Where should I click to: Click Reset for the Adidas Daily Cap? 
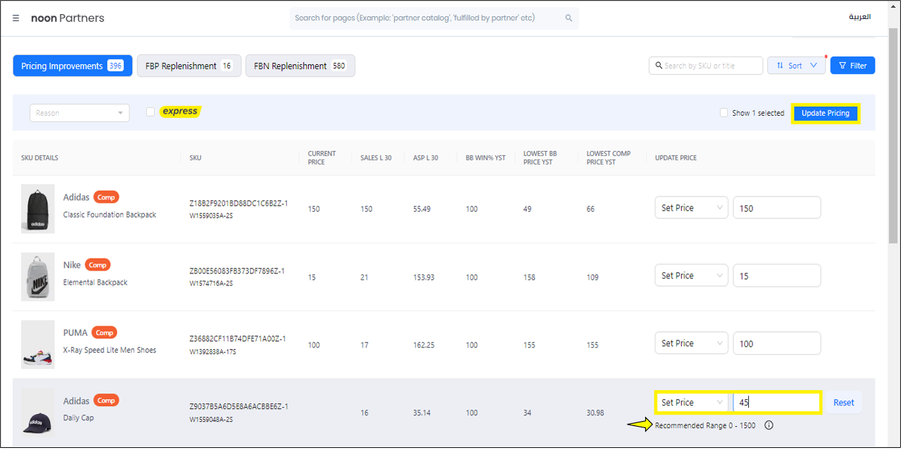[843, 403]
